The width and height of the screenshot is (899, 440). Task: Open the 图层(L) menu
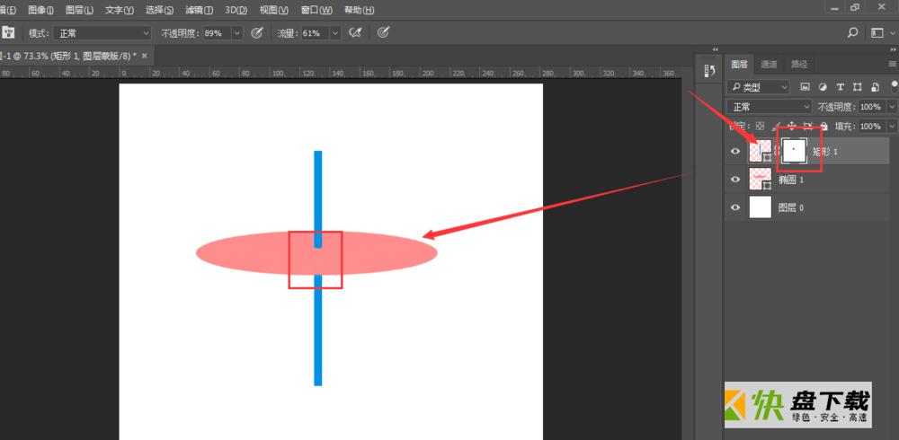79,10
